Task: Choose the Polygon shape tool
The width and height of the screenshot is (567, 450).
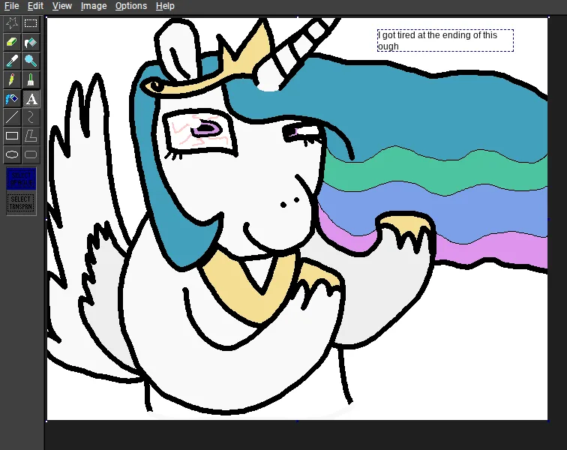Action: tap(31, 136)
